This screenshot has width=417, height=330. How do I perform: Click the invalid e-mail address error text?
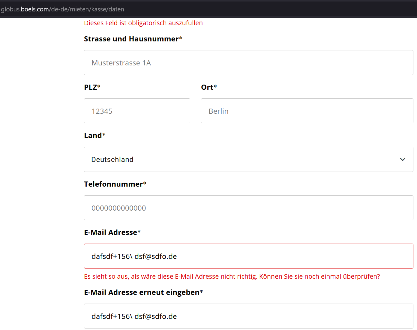[x=232, y=277]
